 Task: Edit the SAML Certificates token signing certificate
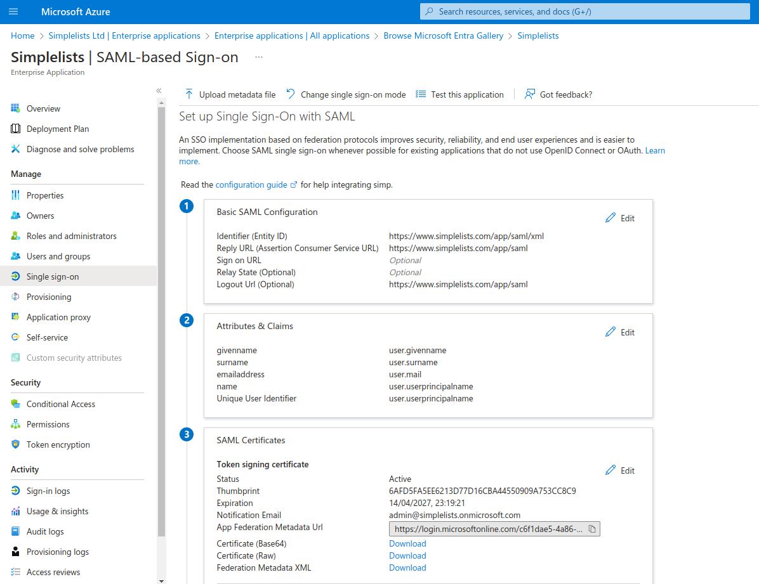point(620,470)
